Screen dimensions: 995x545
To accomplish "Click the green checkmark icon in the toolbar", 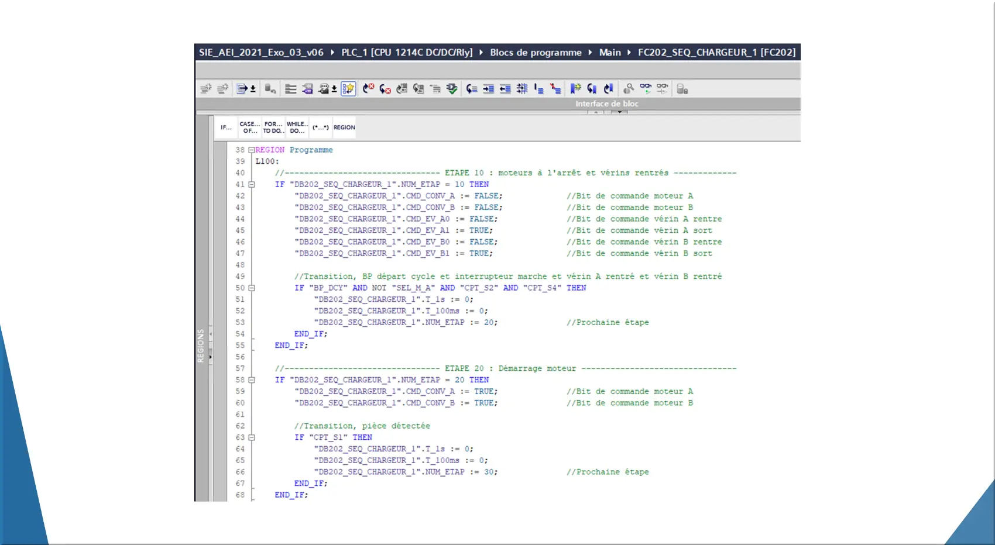I will [452, 89].
